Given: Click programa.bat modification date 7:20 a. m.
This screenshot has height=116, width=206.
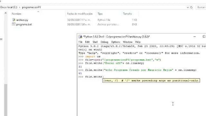Looking at the screenshot, I should click(79, 24).
